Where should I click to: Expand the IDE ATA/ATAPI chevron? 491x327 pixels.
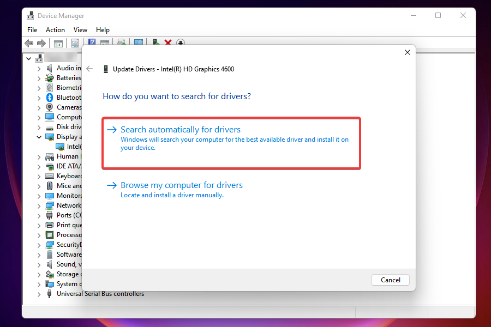click(39, 166)
